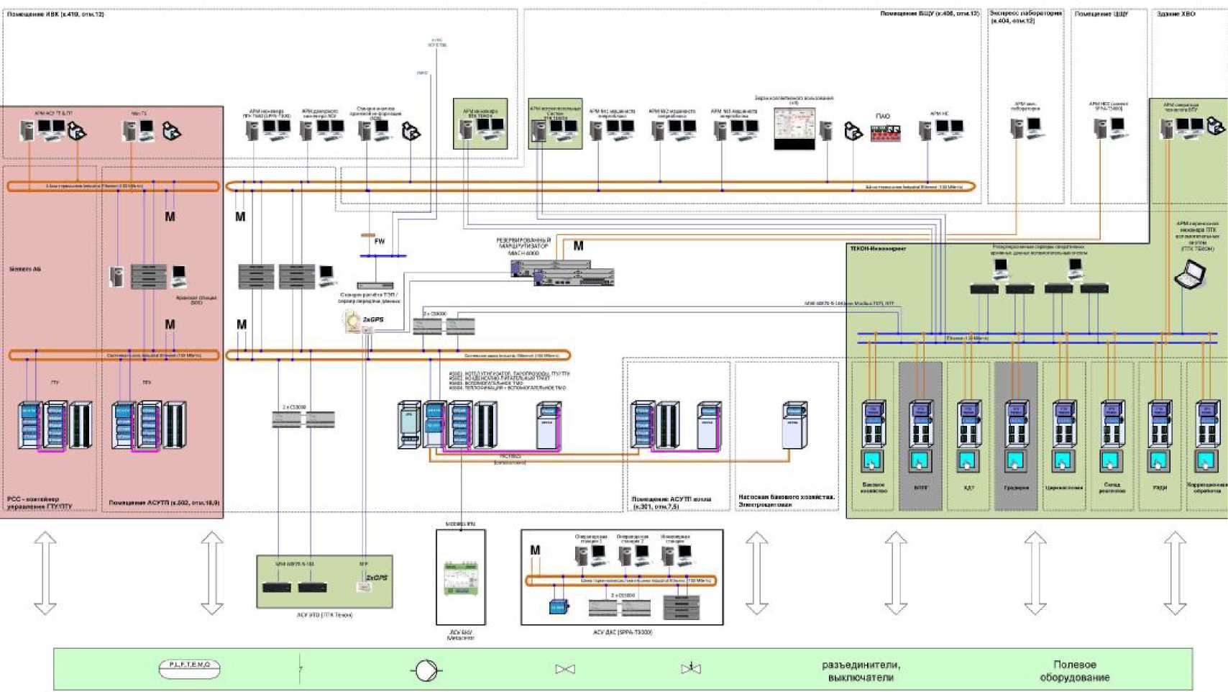Click the 'разъединители, выключатели' legend label
Screen dimensions: 1228x692
click(x=861, y=670)
